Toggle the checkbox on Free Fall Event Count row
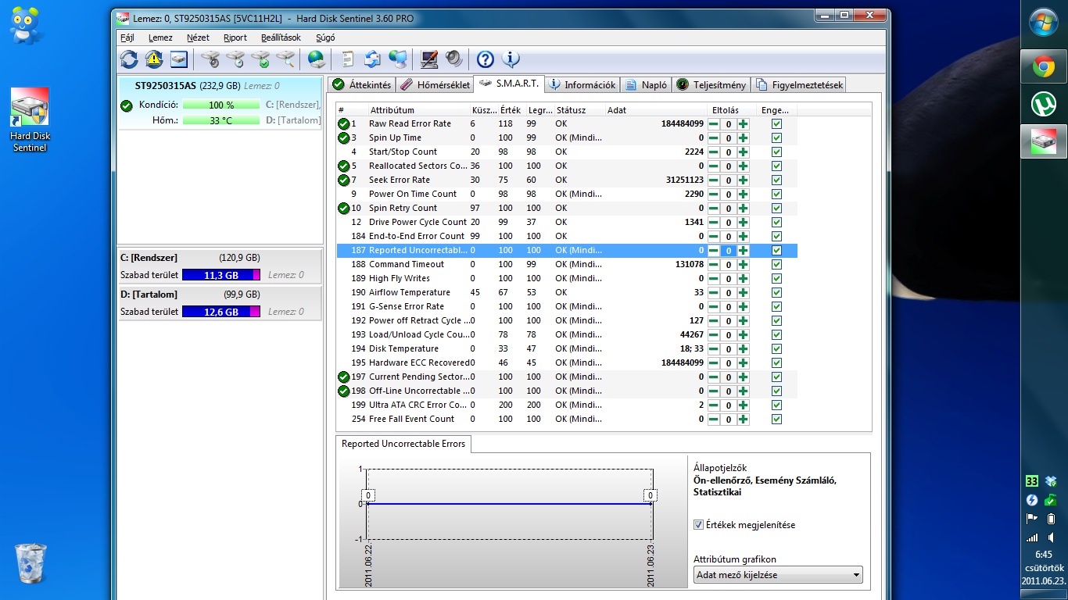The image size is (1068, 600). tap(776, 420)
